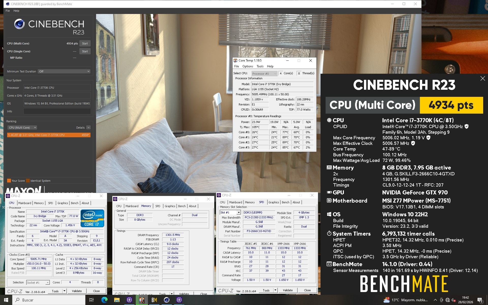Screen dimensions: 488x305
Task: Expand the CPU (Multi Core) ranking dropdown
Action: (22, 128)
